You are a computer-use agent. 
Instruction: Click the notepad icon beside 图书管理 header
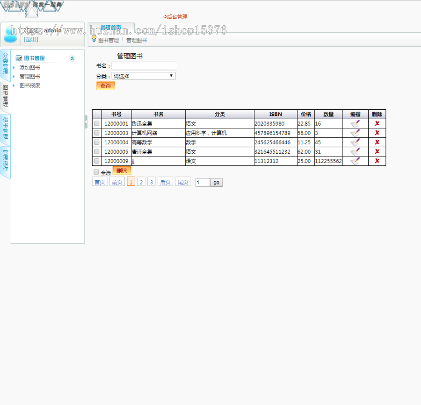18,58
